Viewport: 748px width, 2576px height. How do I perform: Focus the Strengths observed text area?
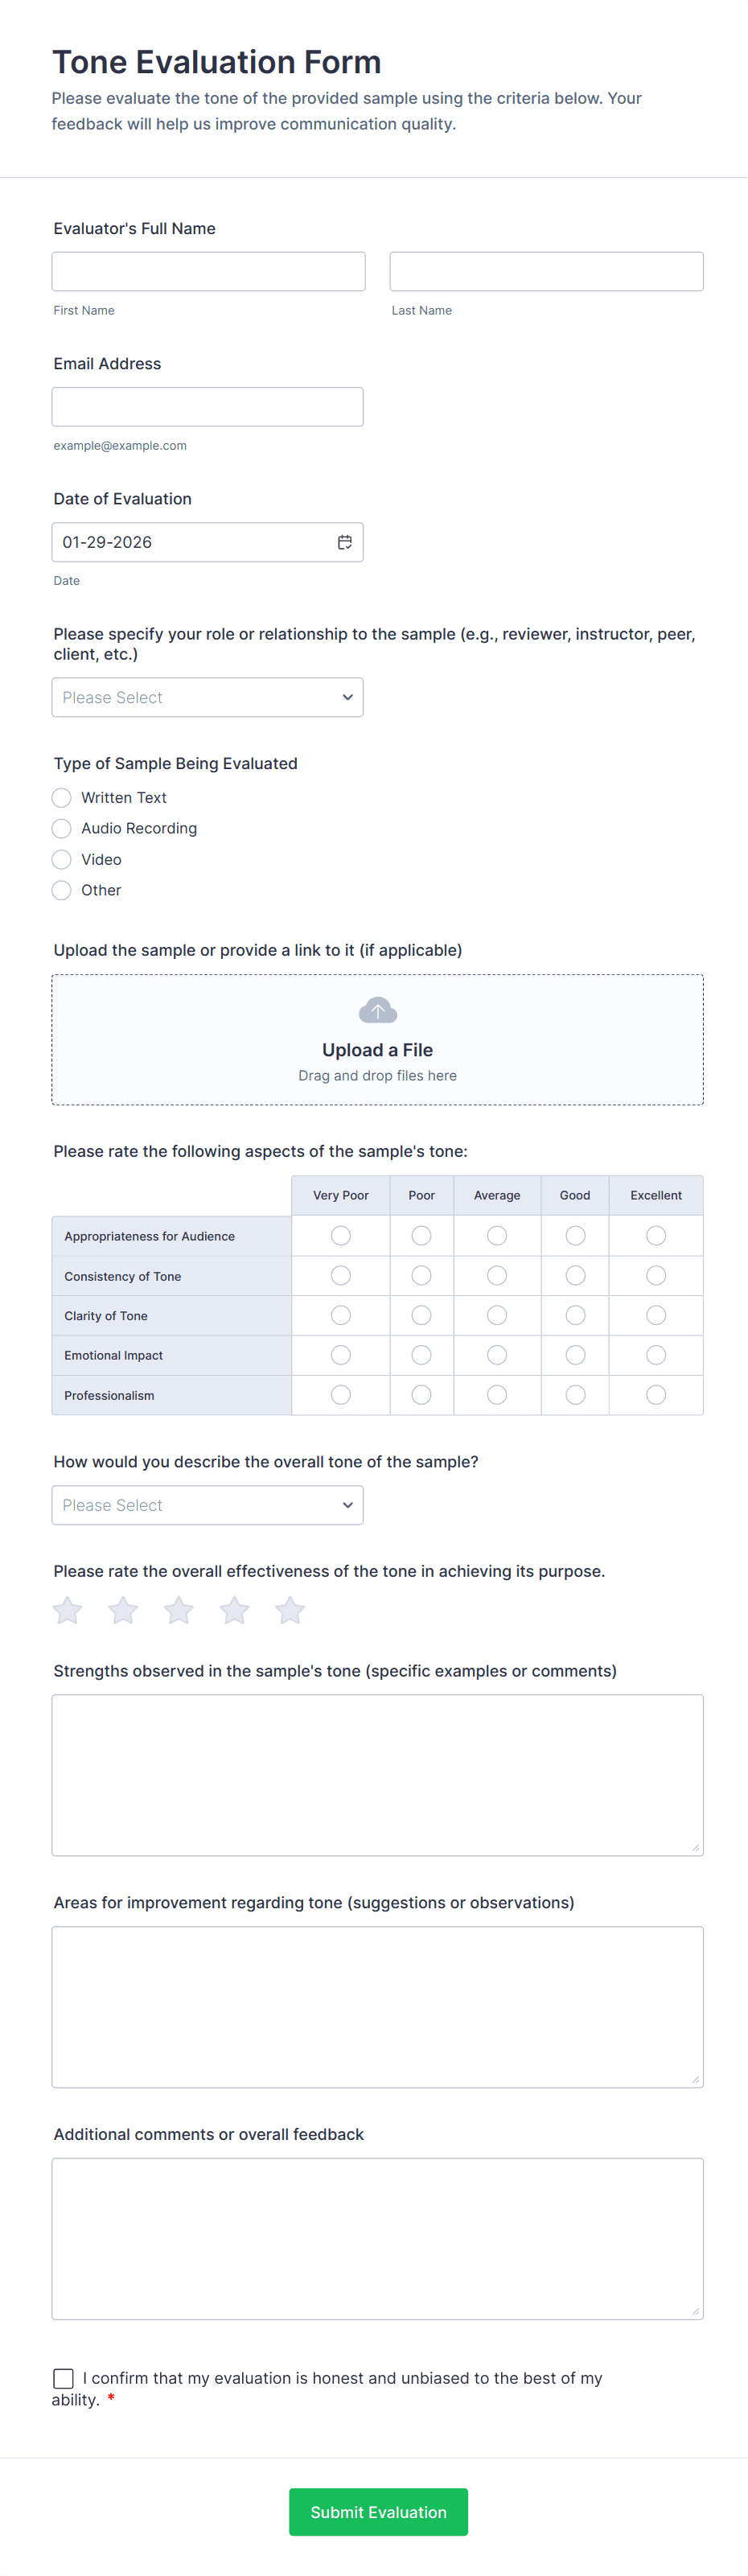point(377,1774)
